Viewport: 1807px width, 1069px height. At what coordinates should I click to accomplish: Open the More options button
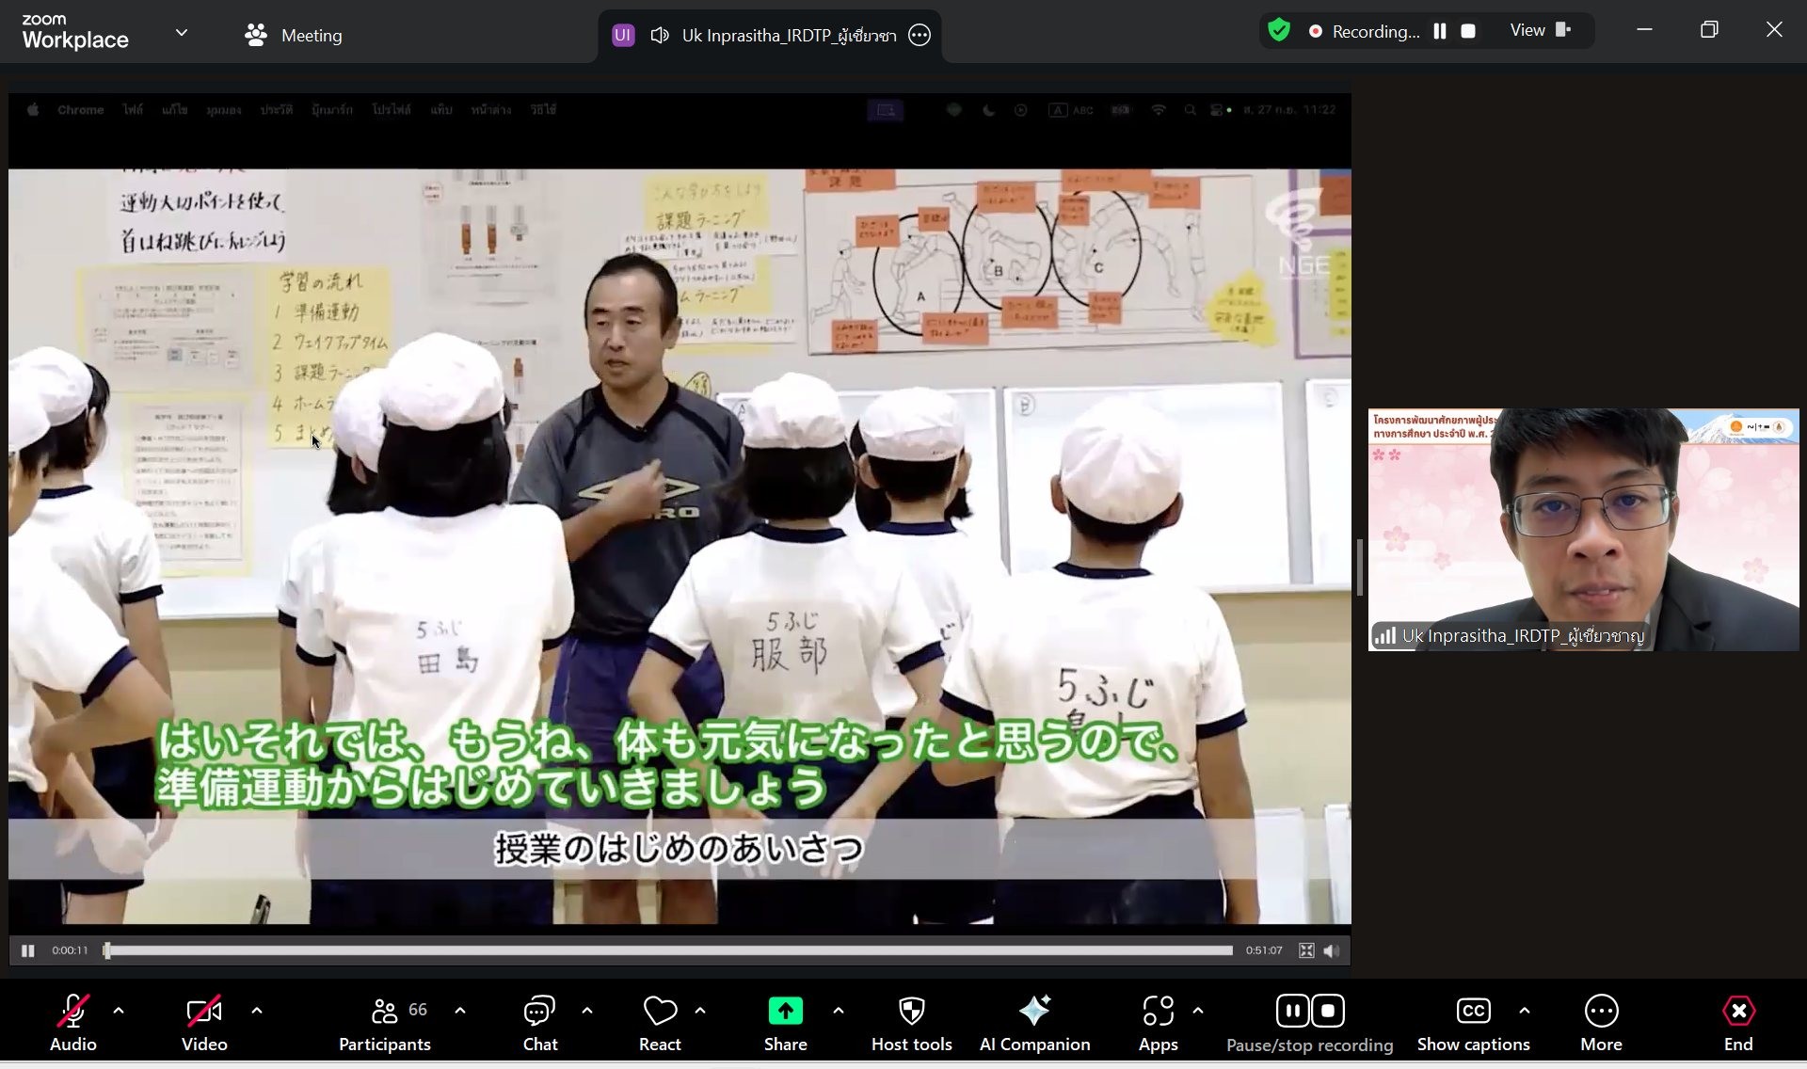click(x=1601, y=1022)
